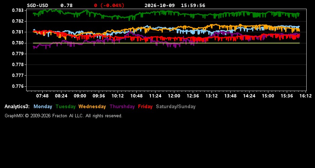This screenshot has width=315, height=168.
Task: Click the 12:36 time axis label
Action: (x=193, y=96)
